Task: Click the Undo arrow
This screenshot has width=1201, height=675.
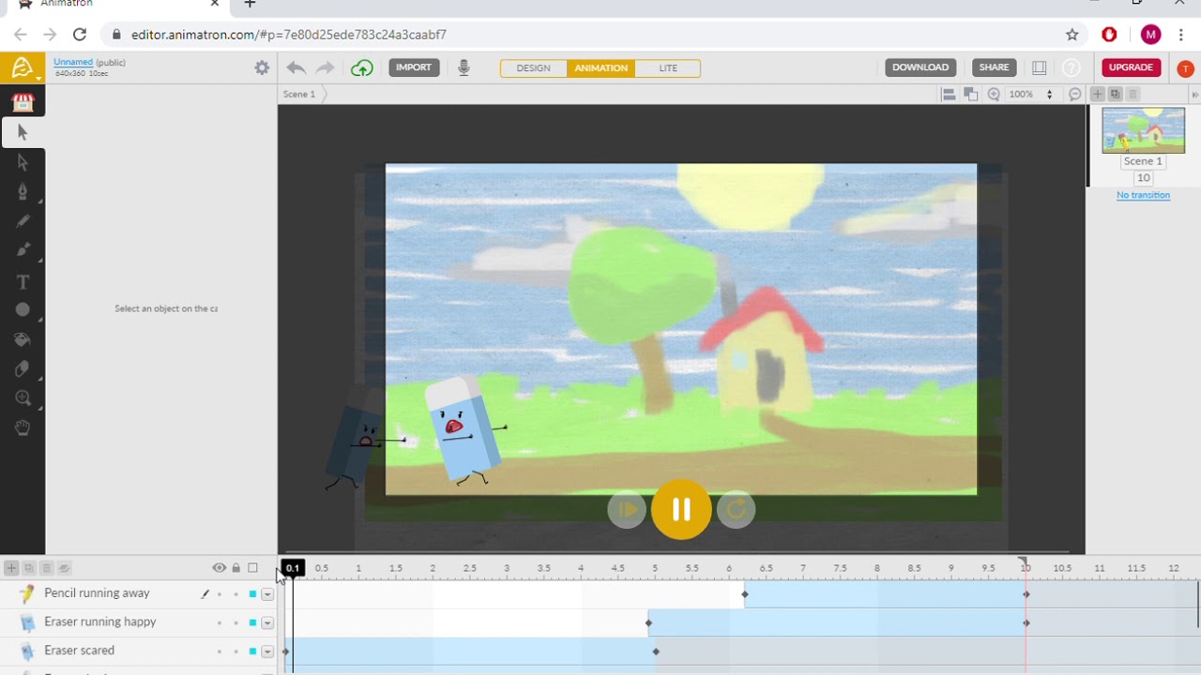Action: pyautogui.click(x=296, y=67)
